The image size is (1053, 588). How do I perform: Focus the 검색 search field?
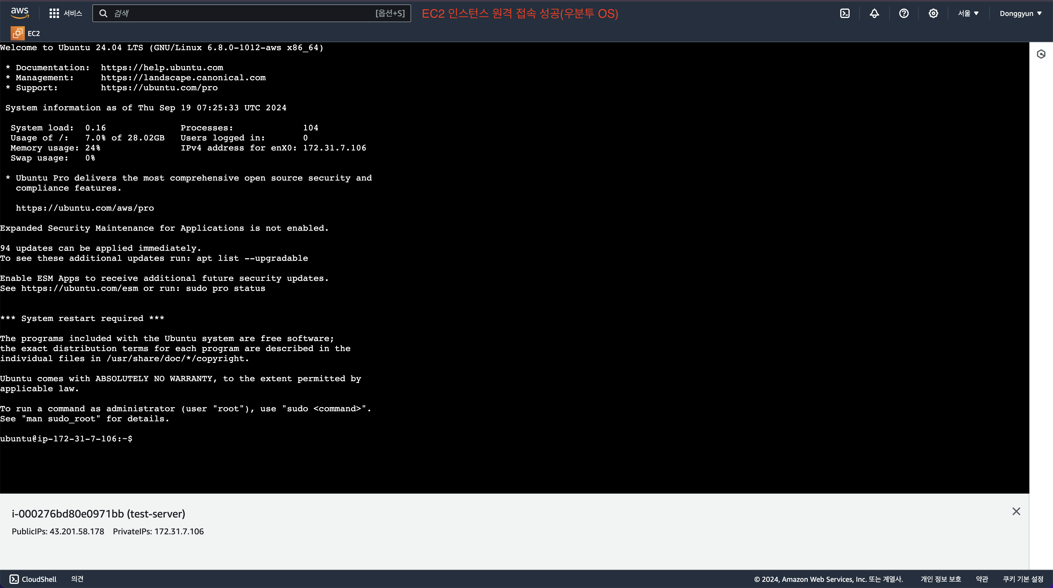pyautogui.click(x=245, y=14)
